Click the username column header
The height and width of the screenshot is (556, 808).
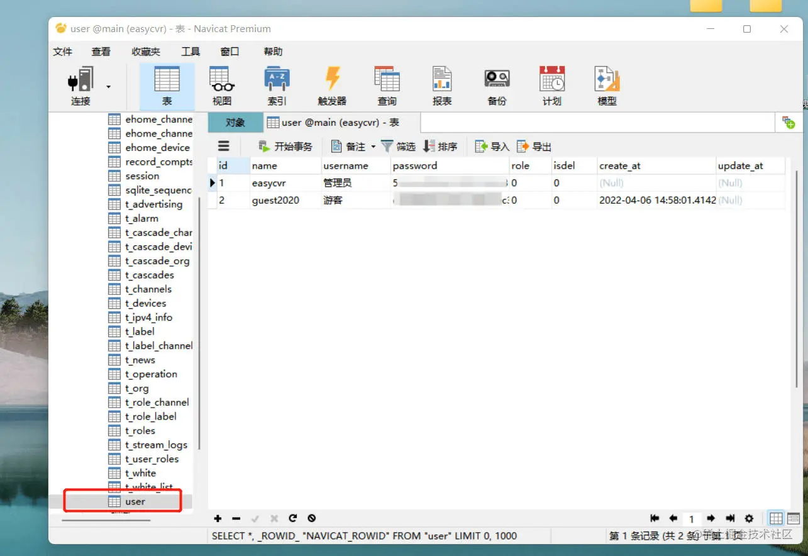355,166
